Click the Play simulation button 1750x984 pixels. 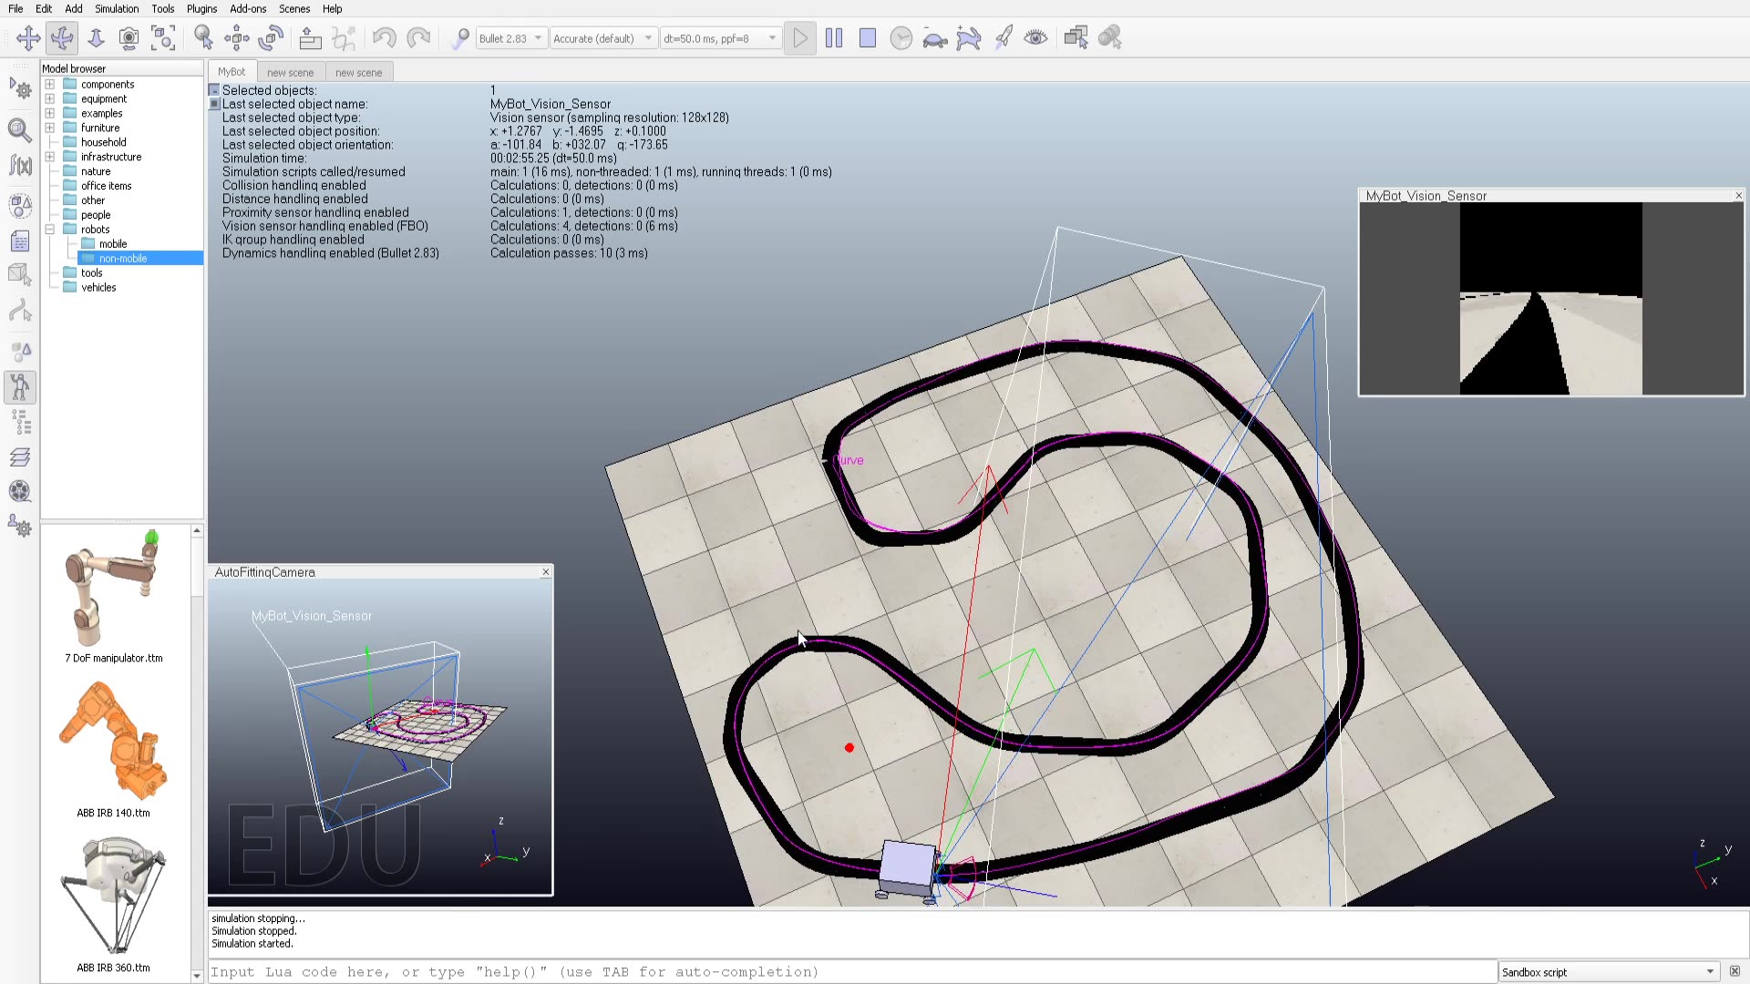click(799, 37)
